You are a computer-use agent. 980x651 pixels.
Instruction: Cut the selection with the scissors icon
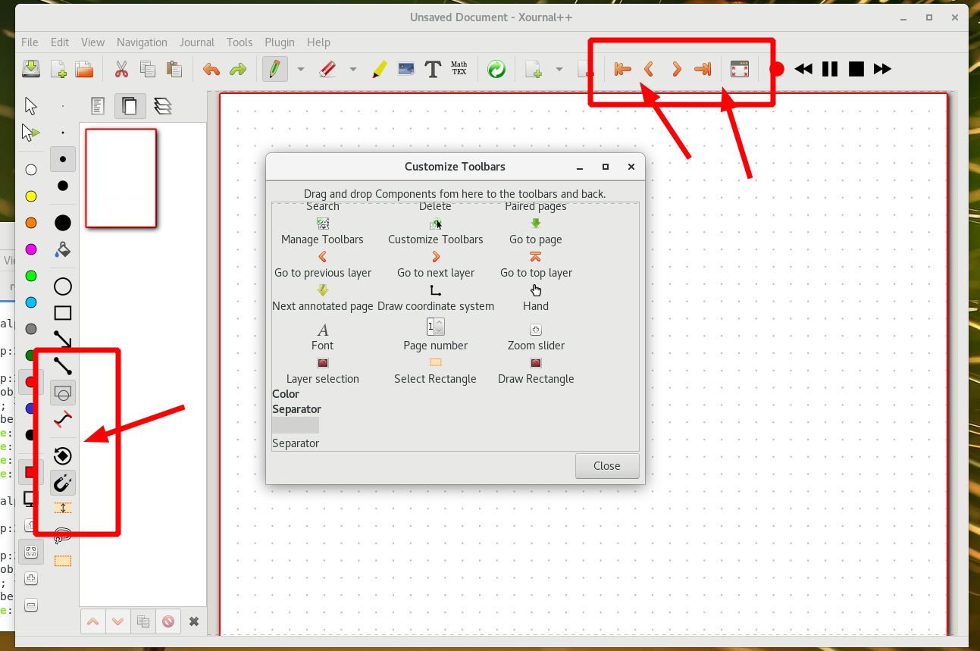(x=121, y=69)
